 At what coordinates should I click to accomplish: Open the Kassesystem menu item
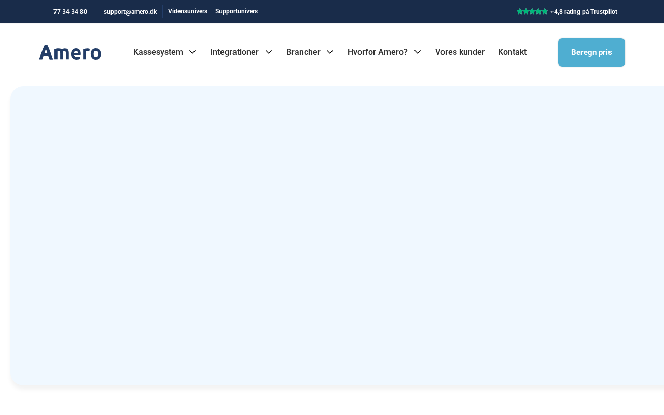click(158, 52)
